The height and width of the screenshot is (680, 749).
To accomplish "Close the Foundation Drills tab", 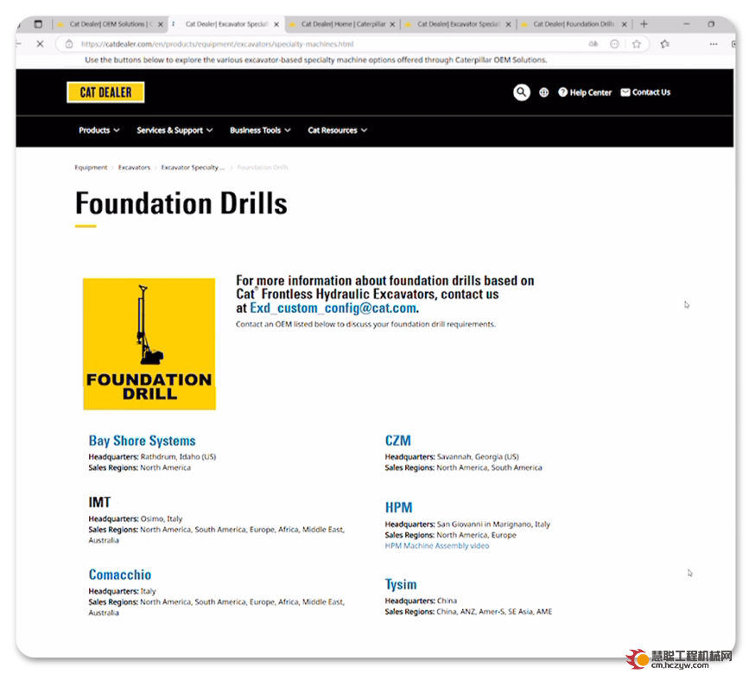I will click(624, 24).
